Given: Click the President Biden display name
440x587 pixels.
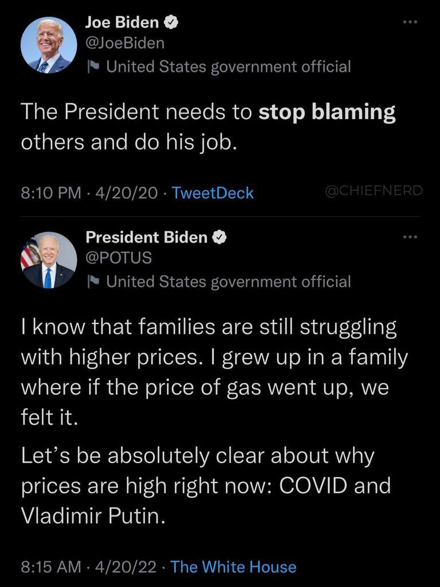Looking at the screenshot, I should [147, 237].
